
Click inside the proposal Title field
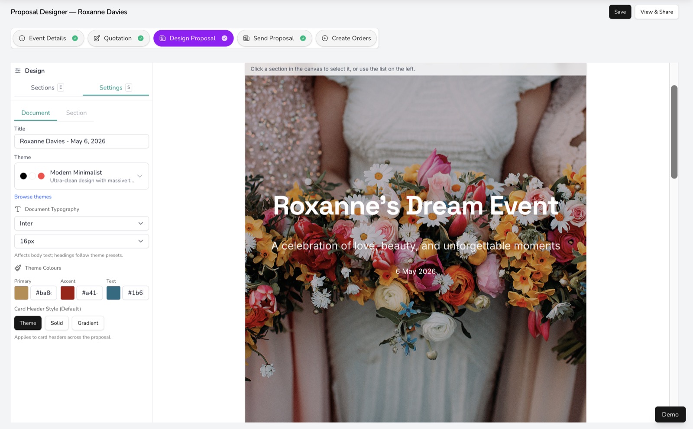coord(81,141)
